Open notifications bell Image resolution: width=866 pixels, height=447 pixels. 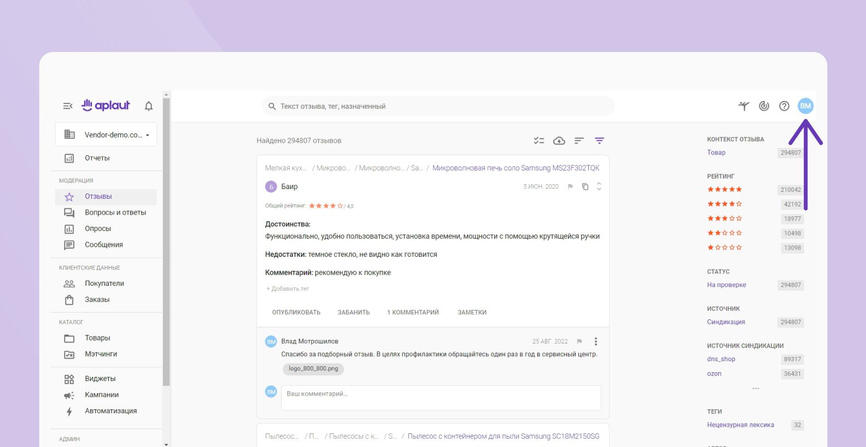tap(149, 106)
